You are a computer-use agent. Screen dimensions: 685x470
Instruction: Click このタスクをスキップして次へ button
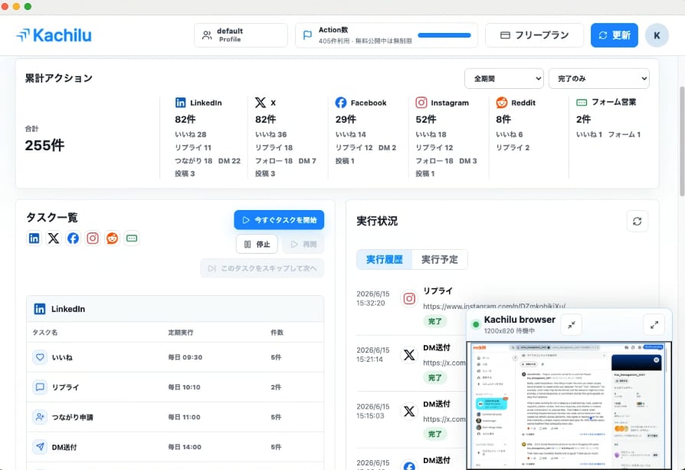coord(262,268)
